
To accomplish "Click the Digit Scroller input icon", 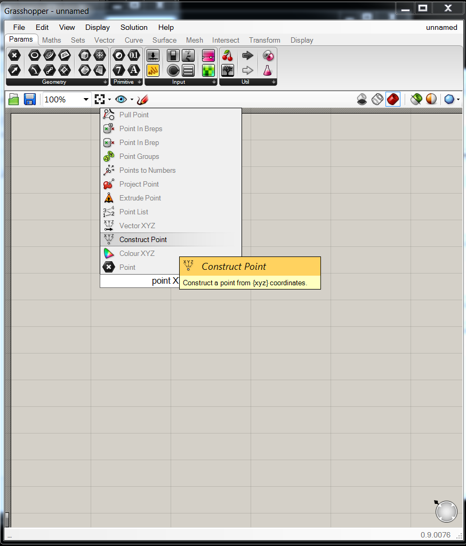I will (x=188, y=55).
